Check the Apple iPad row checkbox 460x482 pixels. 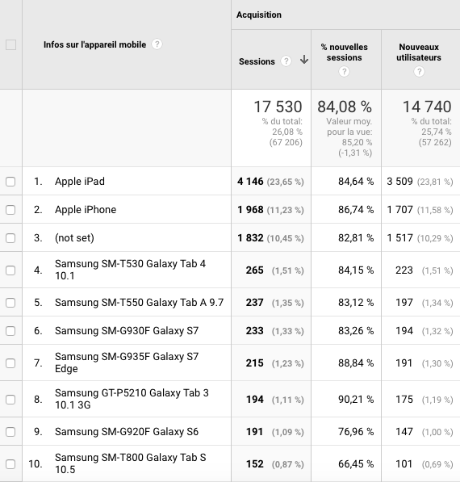click(x=10, y=182)
